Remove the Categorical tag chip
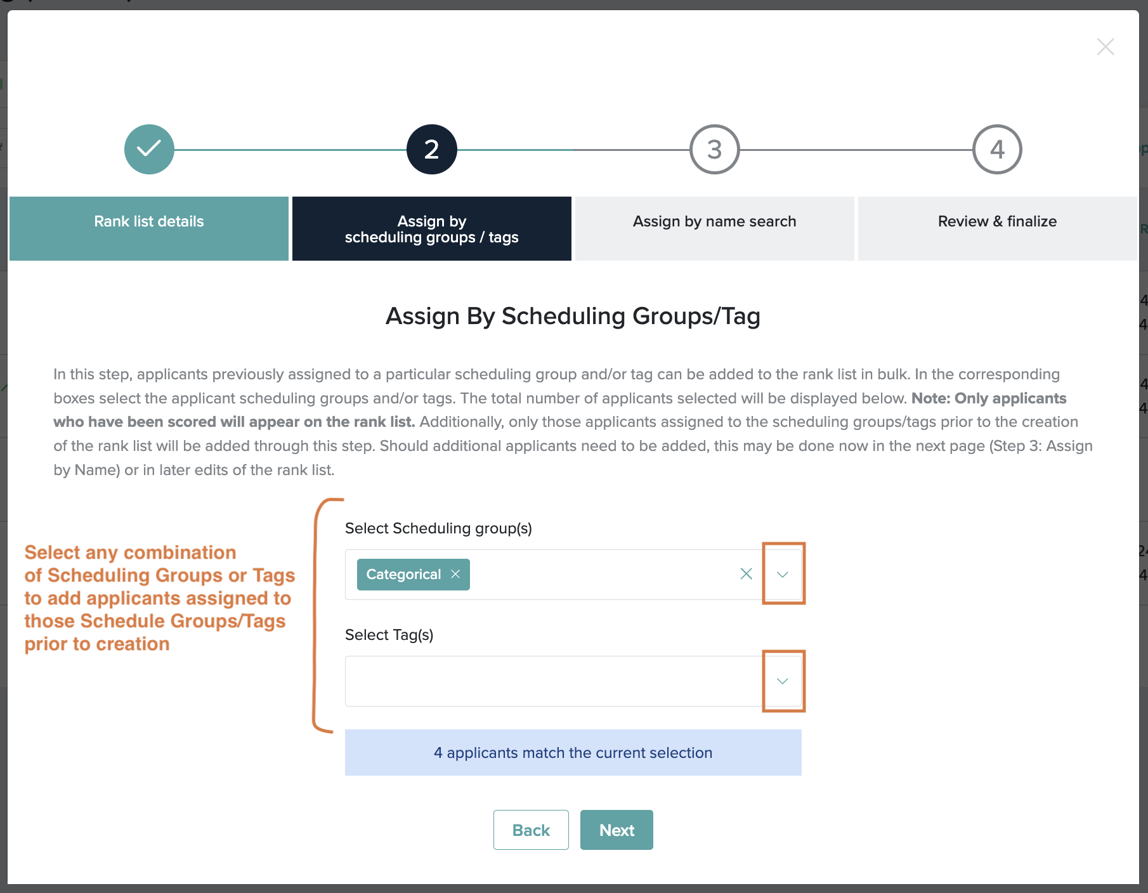Viewport: 1148px width, 893px height. coord(455,574)
